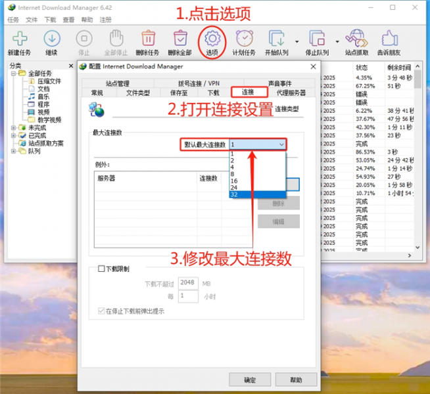Click the 全部停止 hand icon

tap(116, 38)
